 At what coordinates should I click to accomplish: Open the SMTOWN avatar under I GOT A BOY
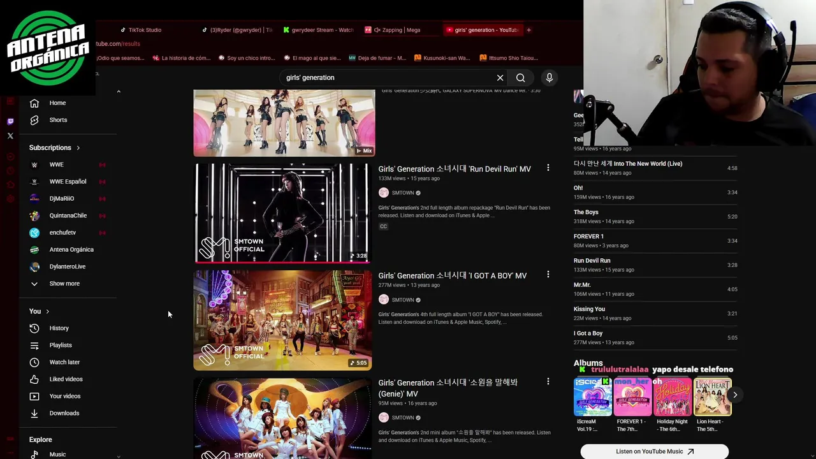[383, 300]
